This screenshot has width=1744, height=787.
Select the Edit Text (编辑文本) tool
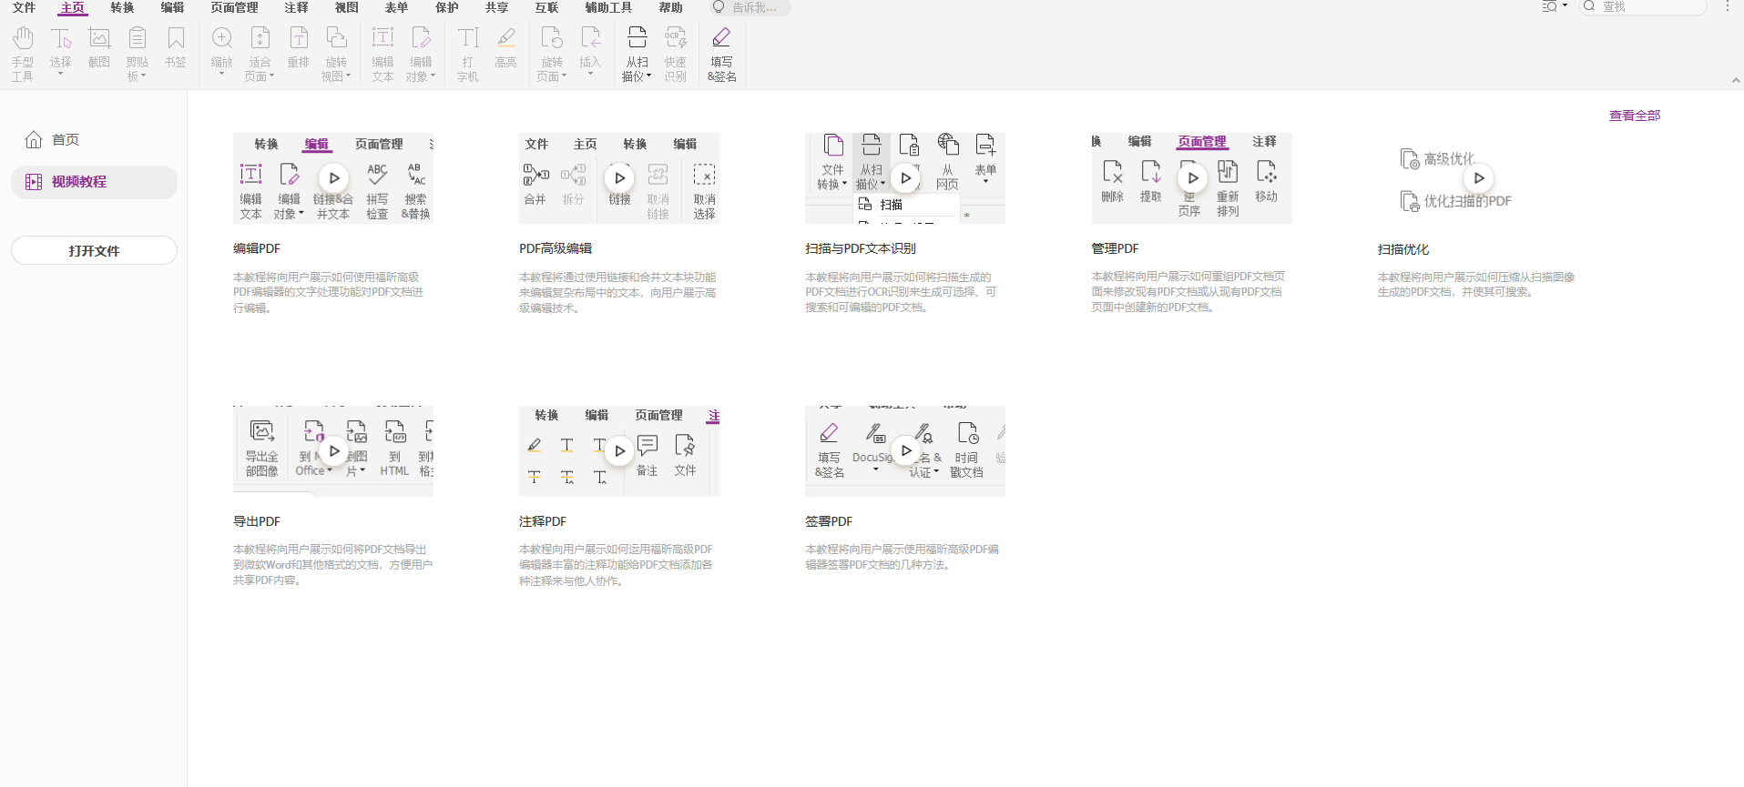tap(382, 53)
